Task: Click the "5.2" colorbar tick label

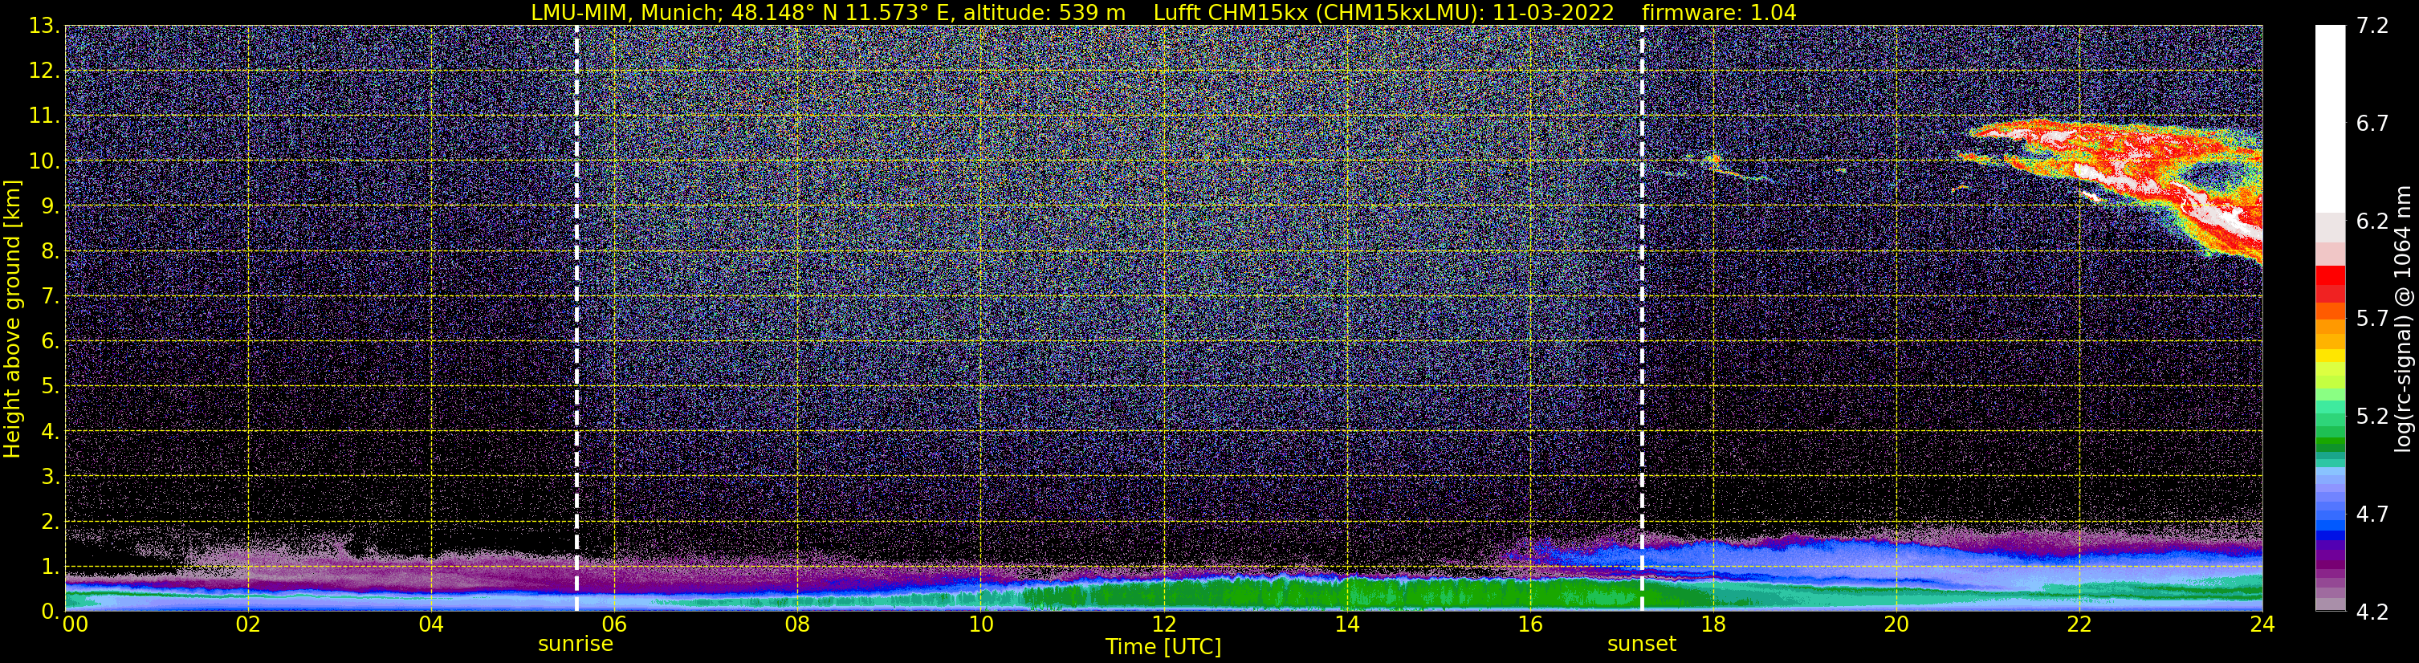Action: 2372,417
